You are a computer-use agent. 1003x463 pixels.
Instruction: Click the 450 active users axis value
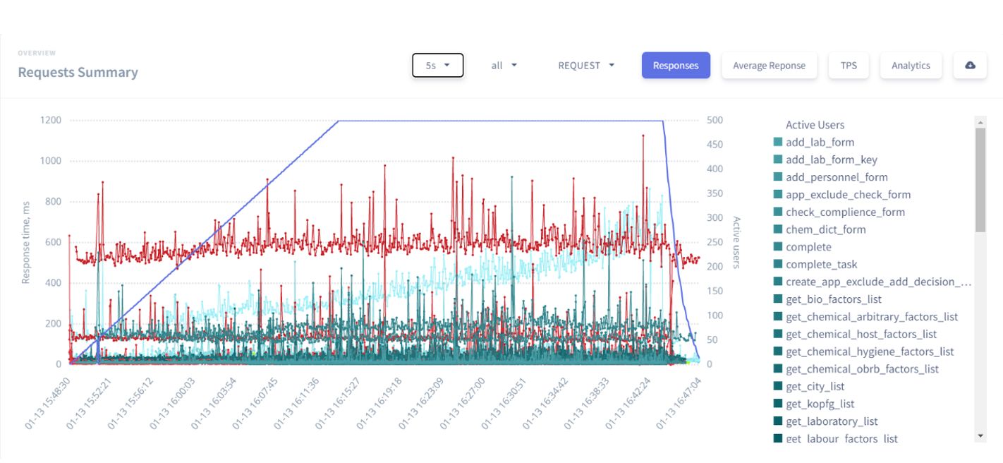[715, 145]
